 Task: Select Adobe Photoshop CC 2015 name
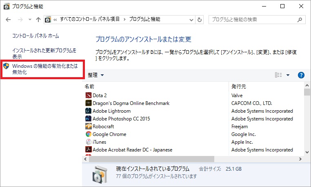pos(121,119)
